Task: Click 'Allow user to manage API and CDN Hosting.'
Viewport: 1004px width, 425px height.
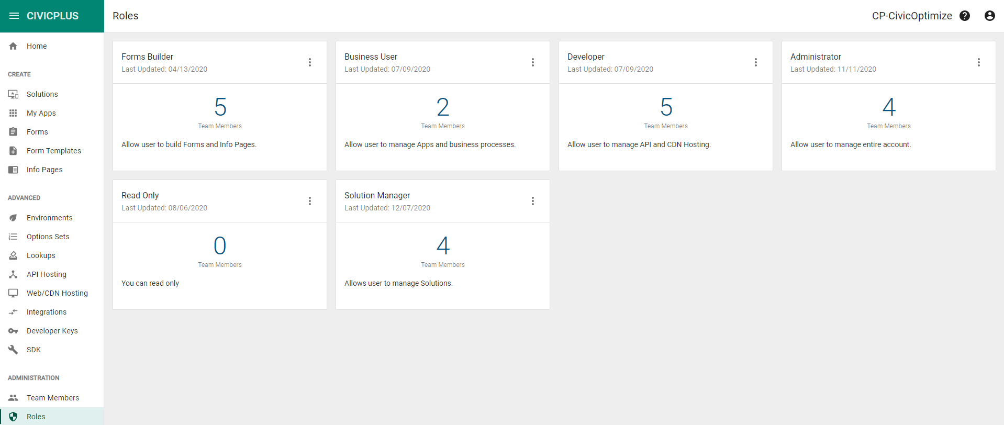Action: pos(639,144)
